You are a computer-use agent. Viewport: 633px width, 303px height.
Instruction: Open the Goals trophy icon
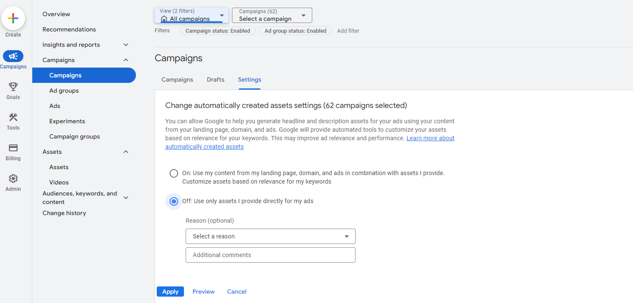coord(13,87)
